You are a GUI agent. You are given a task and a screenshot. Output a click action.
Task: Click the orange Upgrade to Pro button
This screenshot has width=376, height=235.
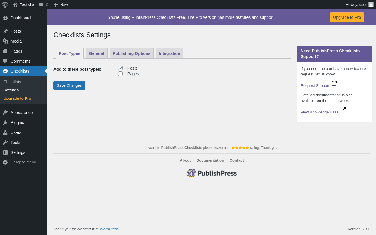[347, 17]
